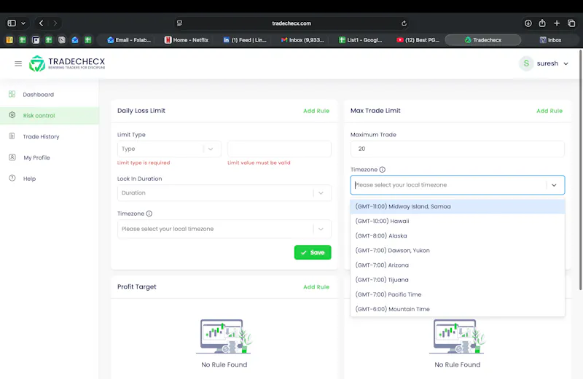Open Daily Loss Limit timezone dropdown
The height and width of the screenshot is (379, 583).
pyautogui.click(x=224, y=229)
